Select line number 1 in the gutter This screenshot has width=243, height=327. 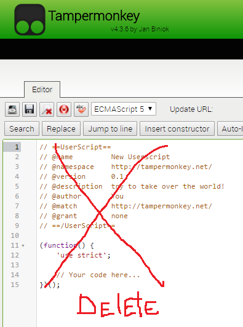pyautogui.click(x=17, y=147)
